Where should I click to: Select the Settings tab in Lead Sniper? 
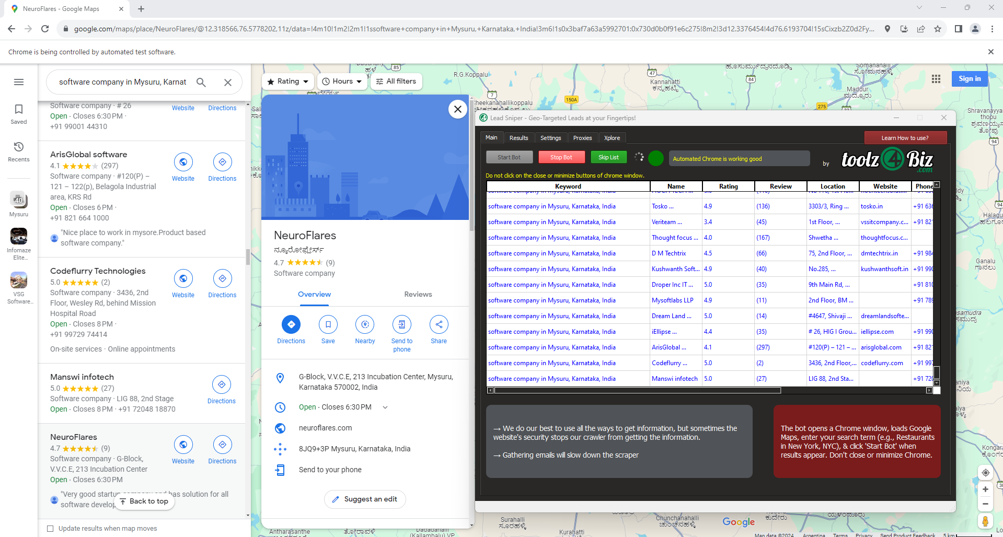550,138
